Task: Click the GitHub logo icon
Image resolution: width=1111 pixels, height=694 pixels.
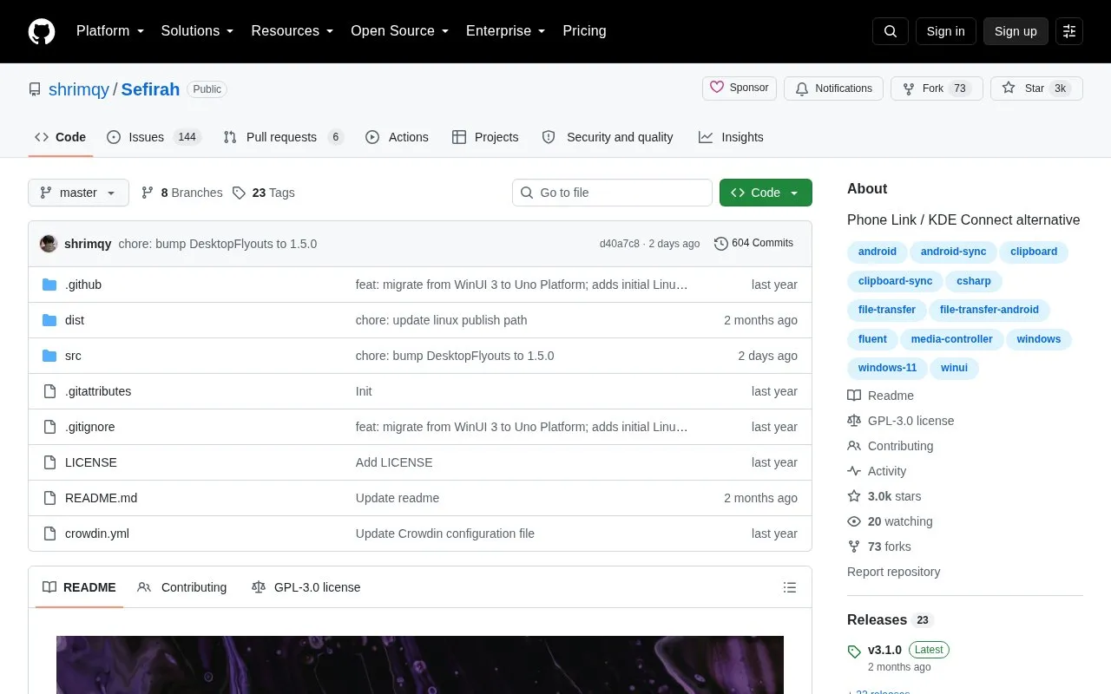Action: click(x=42, y=31)
